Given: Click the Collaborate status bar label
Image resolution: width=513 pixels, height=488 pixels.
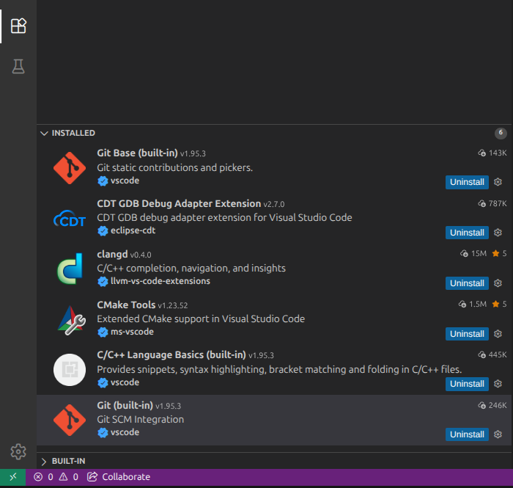Looking at the screenshot, I should tap(126, 477).
